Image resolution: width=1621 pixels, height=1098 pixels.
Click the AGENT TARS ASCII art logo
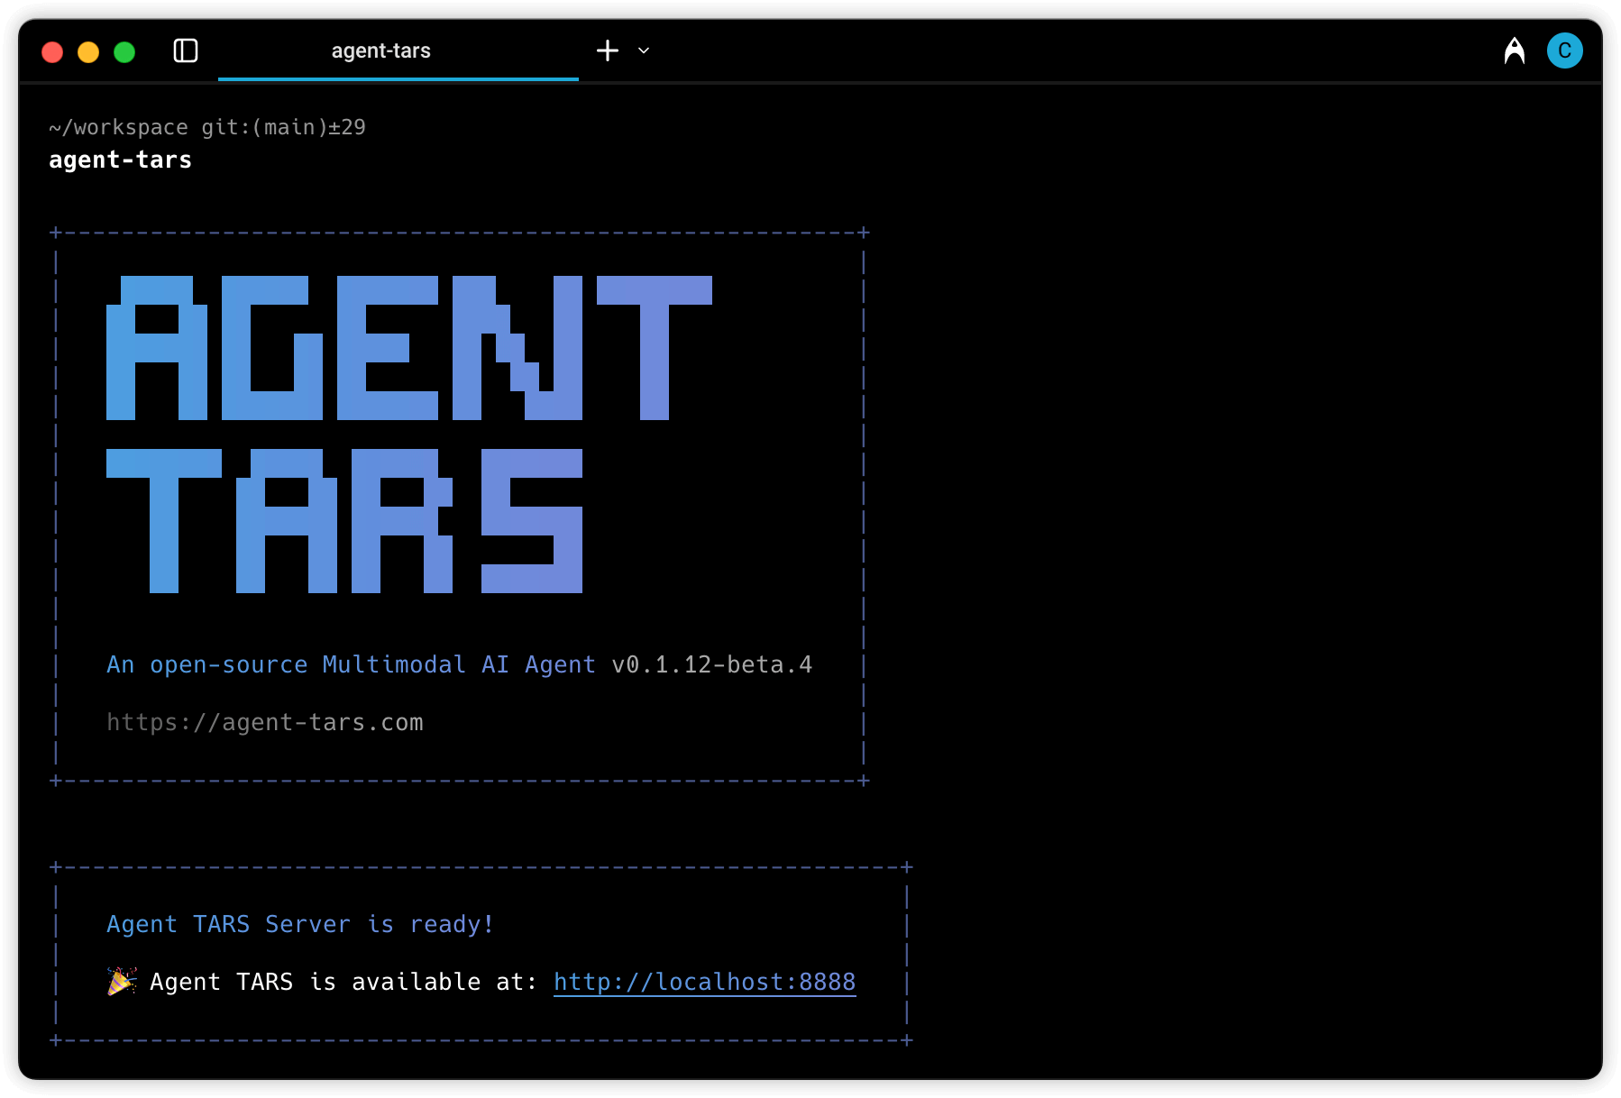[406, 433]
